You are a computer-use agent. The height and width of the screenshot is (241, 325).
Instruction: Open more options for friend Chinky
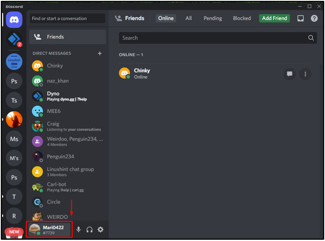(x=305, y=74)
